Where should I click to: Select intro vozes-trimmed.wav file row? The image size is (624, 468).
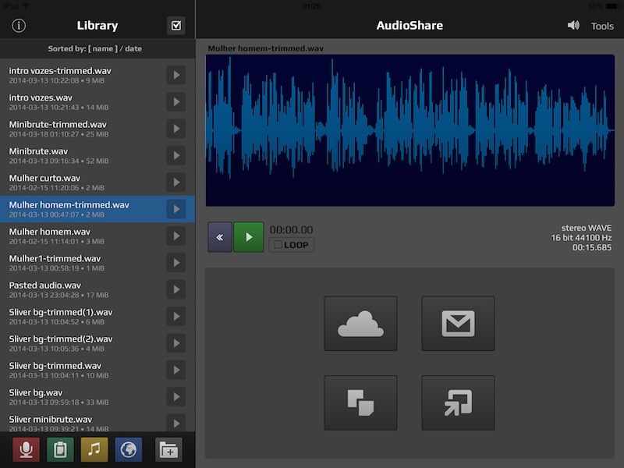(x=97, y=75)
